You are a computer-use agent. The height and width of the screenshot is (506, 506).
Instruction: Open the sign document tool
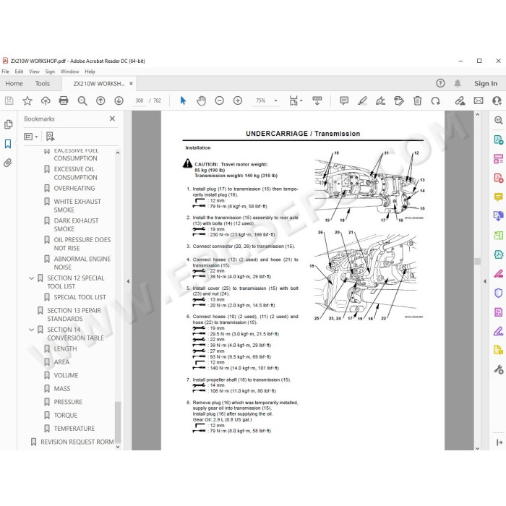coord(380,101)
